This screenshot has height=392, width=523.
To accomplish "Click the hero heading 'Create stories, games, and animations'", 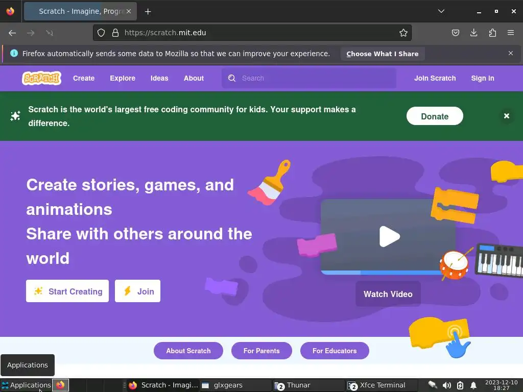I will (130, 197).
